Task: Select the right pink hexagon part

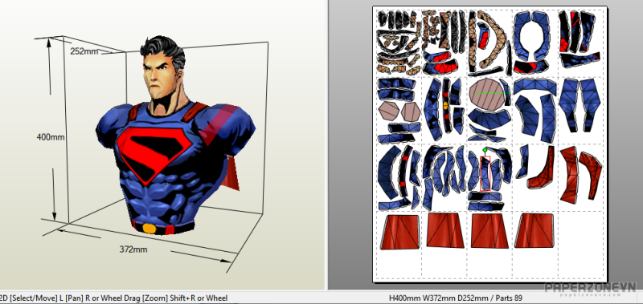Action: tap(411, 111)
